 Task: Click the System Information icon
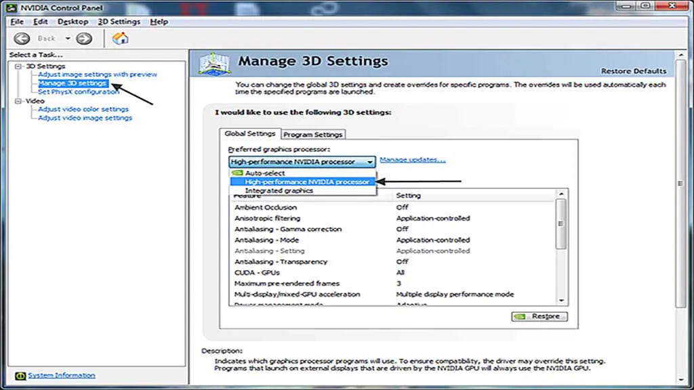(20, 376)
